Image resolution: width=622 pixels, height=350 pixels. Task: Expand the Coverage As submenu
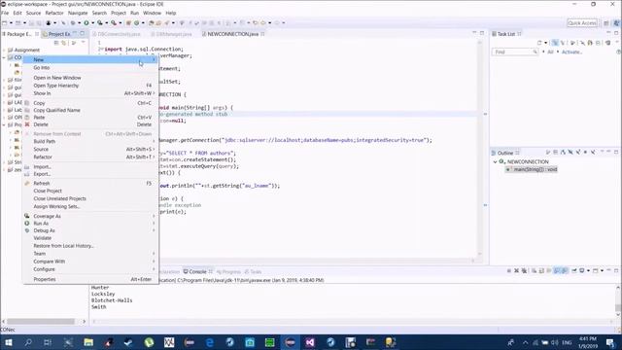(x=90, y=216)
